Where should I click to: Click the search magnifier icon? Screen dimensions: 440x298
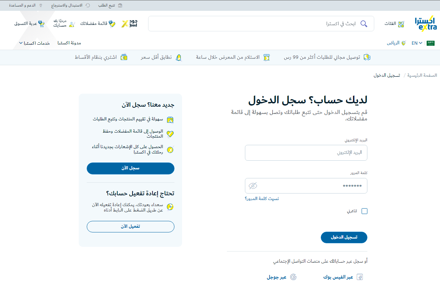[364, 24]
